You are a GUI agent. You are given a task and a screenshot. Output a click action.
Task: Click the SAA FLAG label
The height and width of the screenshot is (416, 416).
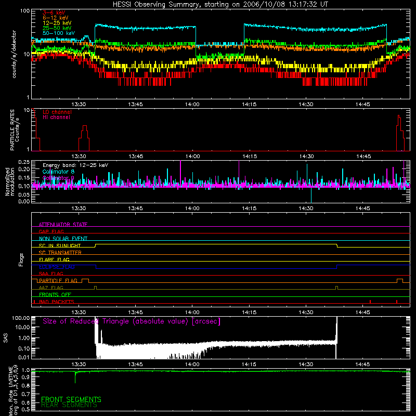coord(51,274)
